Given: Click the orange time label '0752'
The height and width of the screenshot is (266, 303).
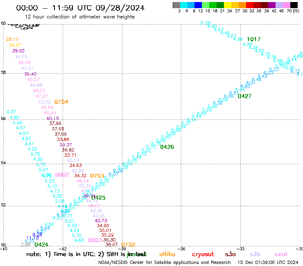Looking at the screenshot, I should pos(128,245).
